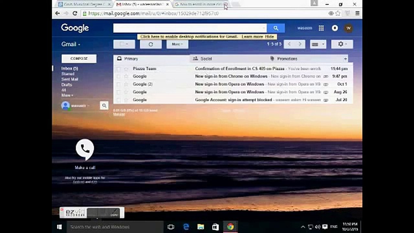Open the Drafts label
414x233 pixels.
(67, 85)
